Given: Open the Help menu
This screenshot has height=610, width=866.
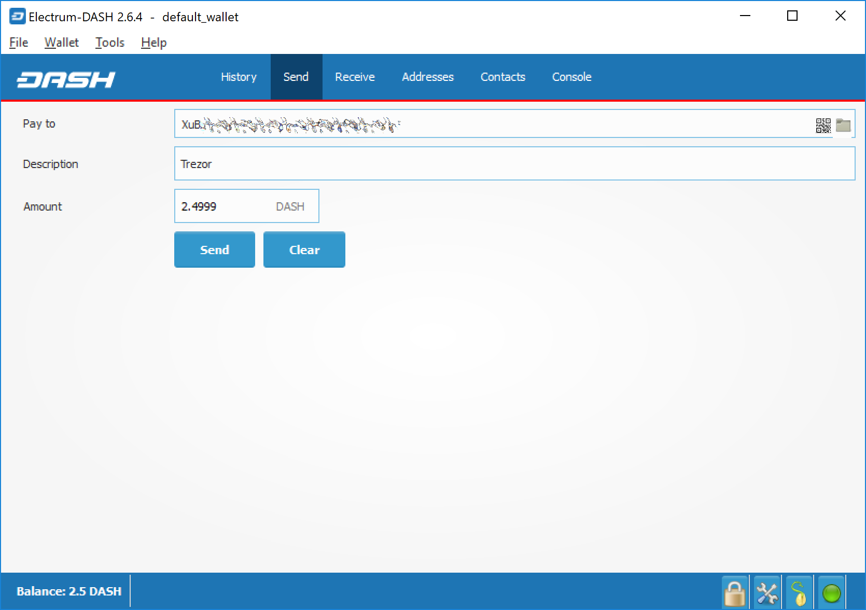Looking at the screenshot, I should [153, 43].
